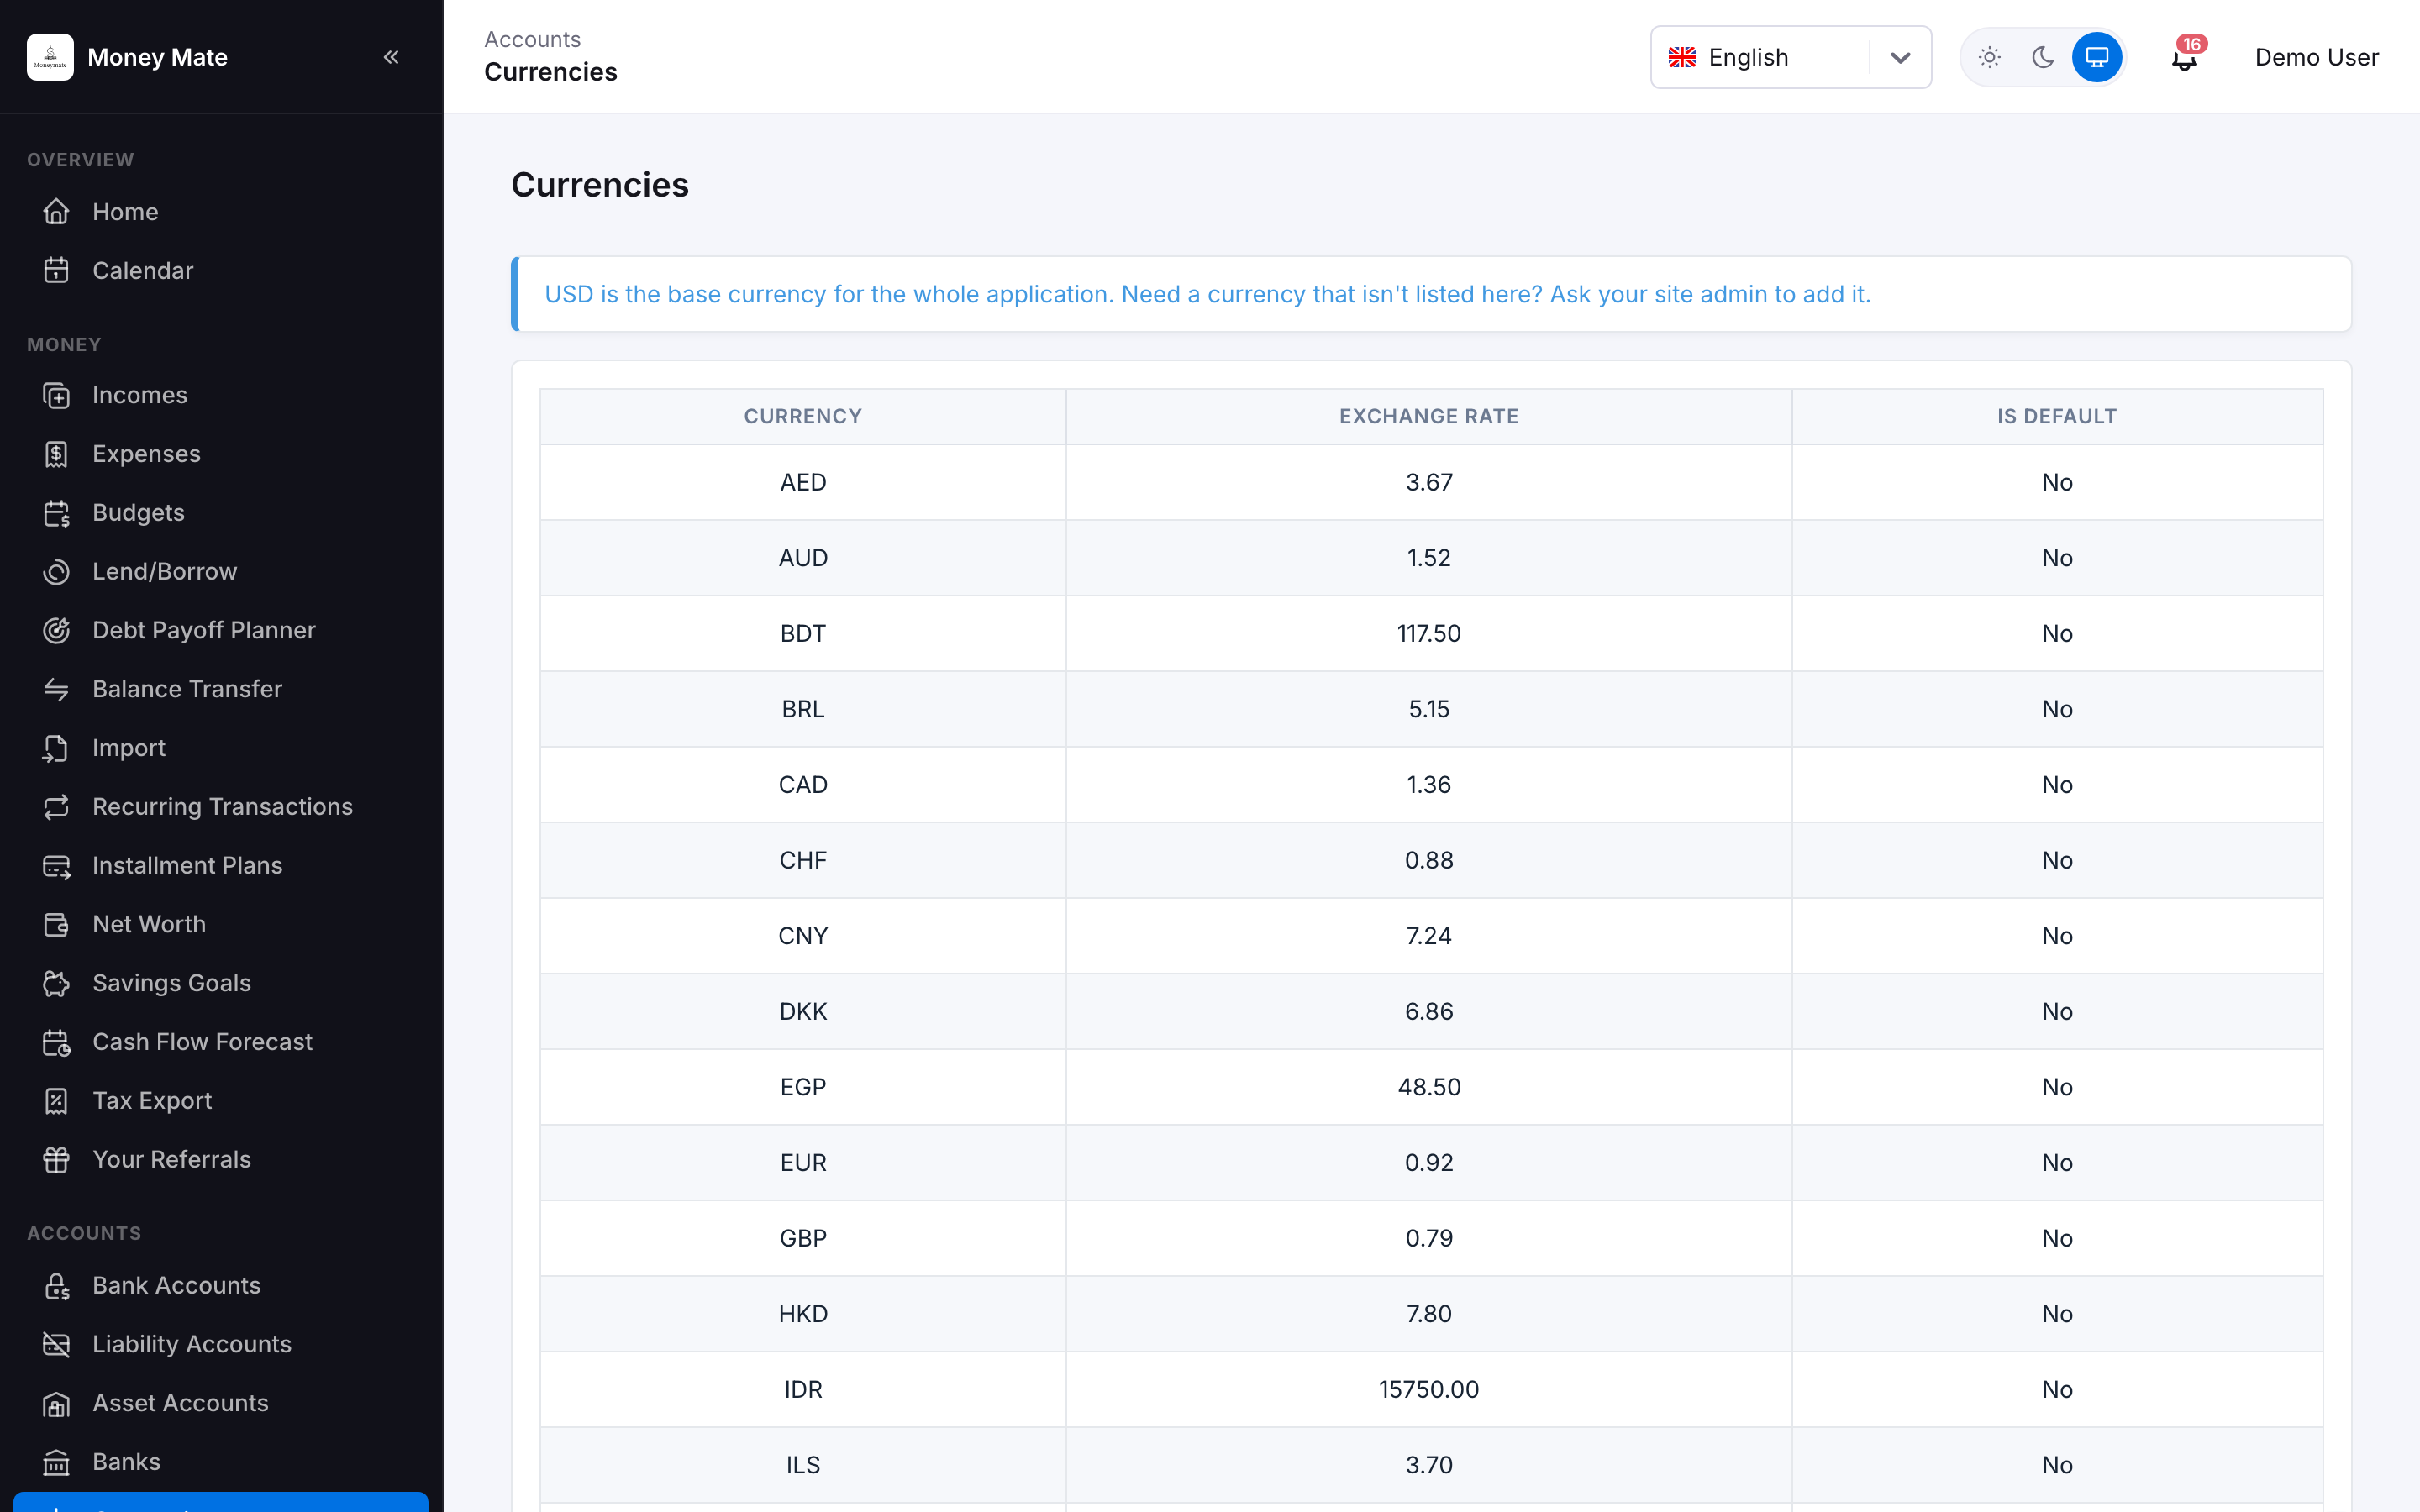Screen dimensions: 2420x1512
Task: Click the Expenses receipt icon
Action: 56,454
